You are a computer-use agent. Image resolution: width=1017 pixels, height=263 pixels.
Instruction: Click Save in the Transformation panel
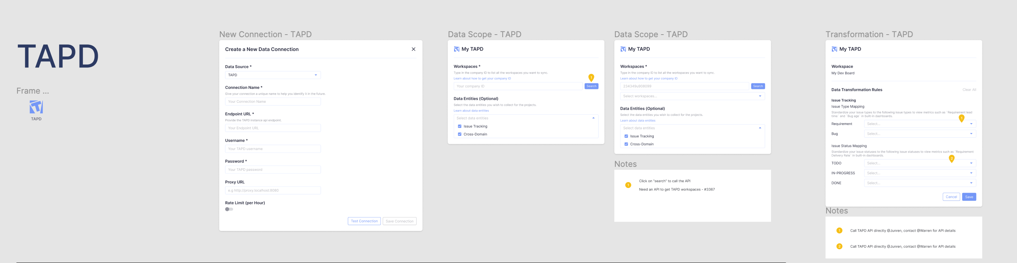click(969, 197)
